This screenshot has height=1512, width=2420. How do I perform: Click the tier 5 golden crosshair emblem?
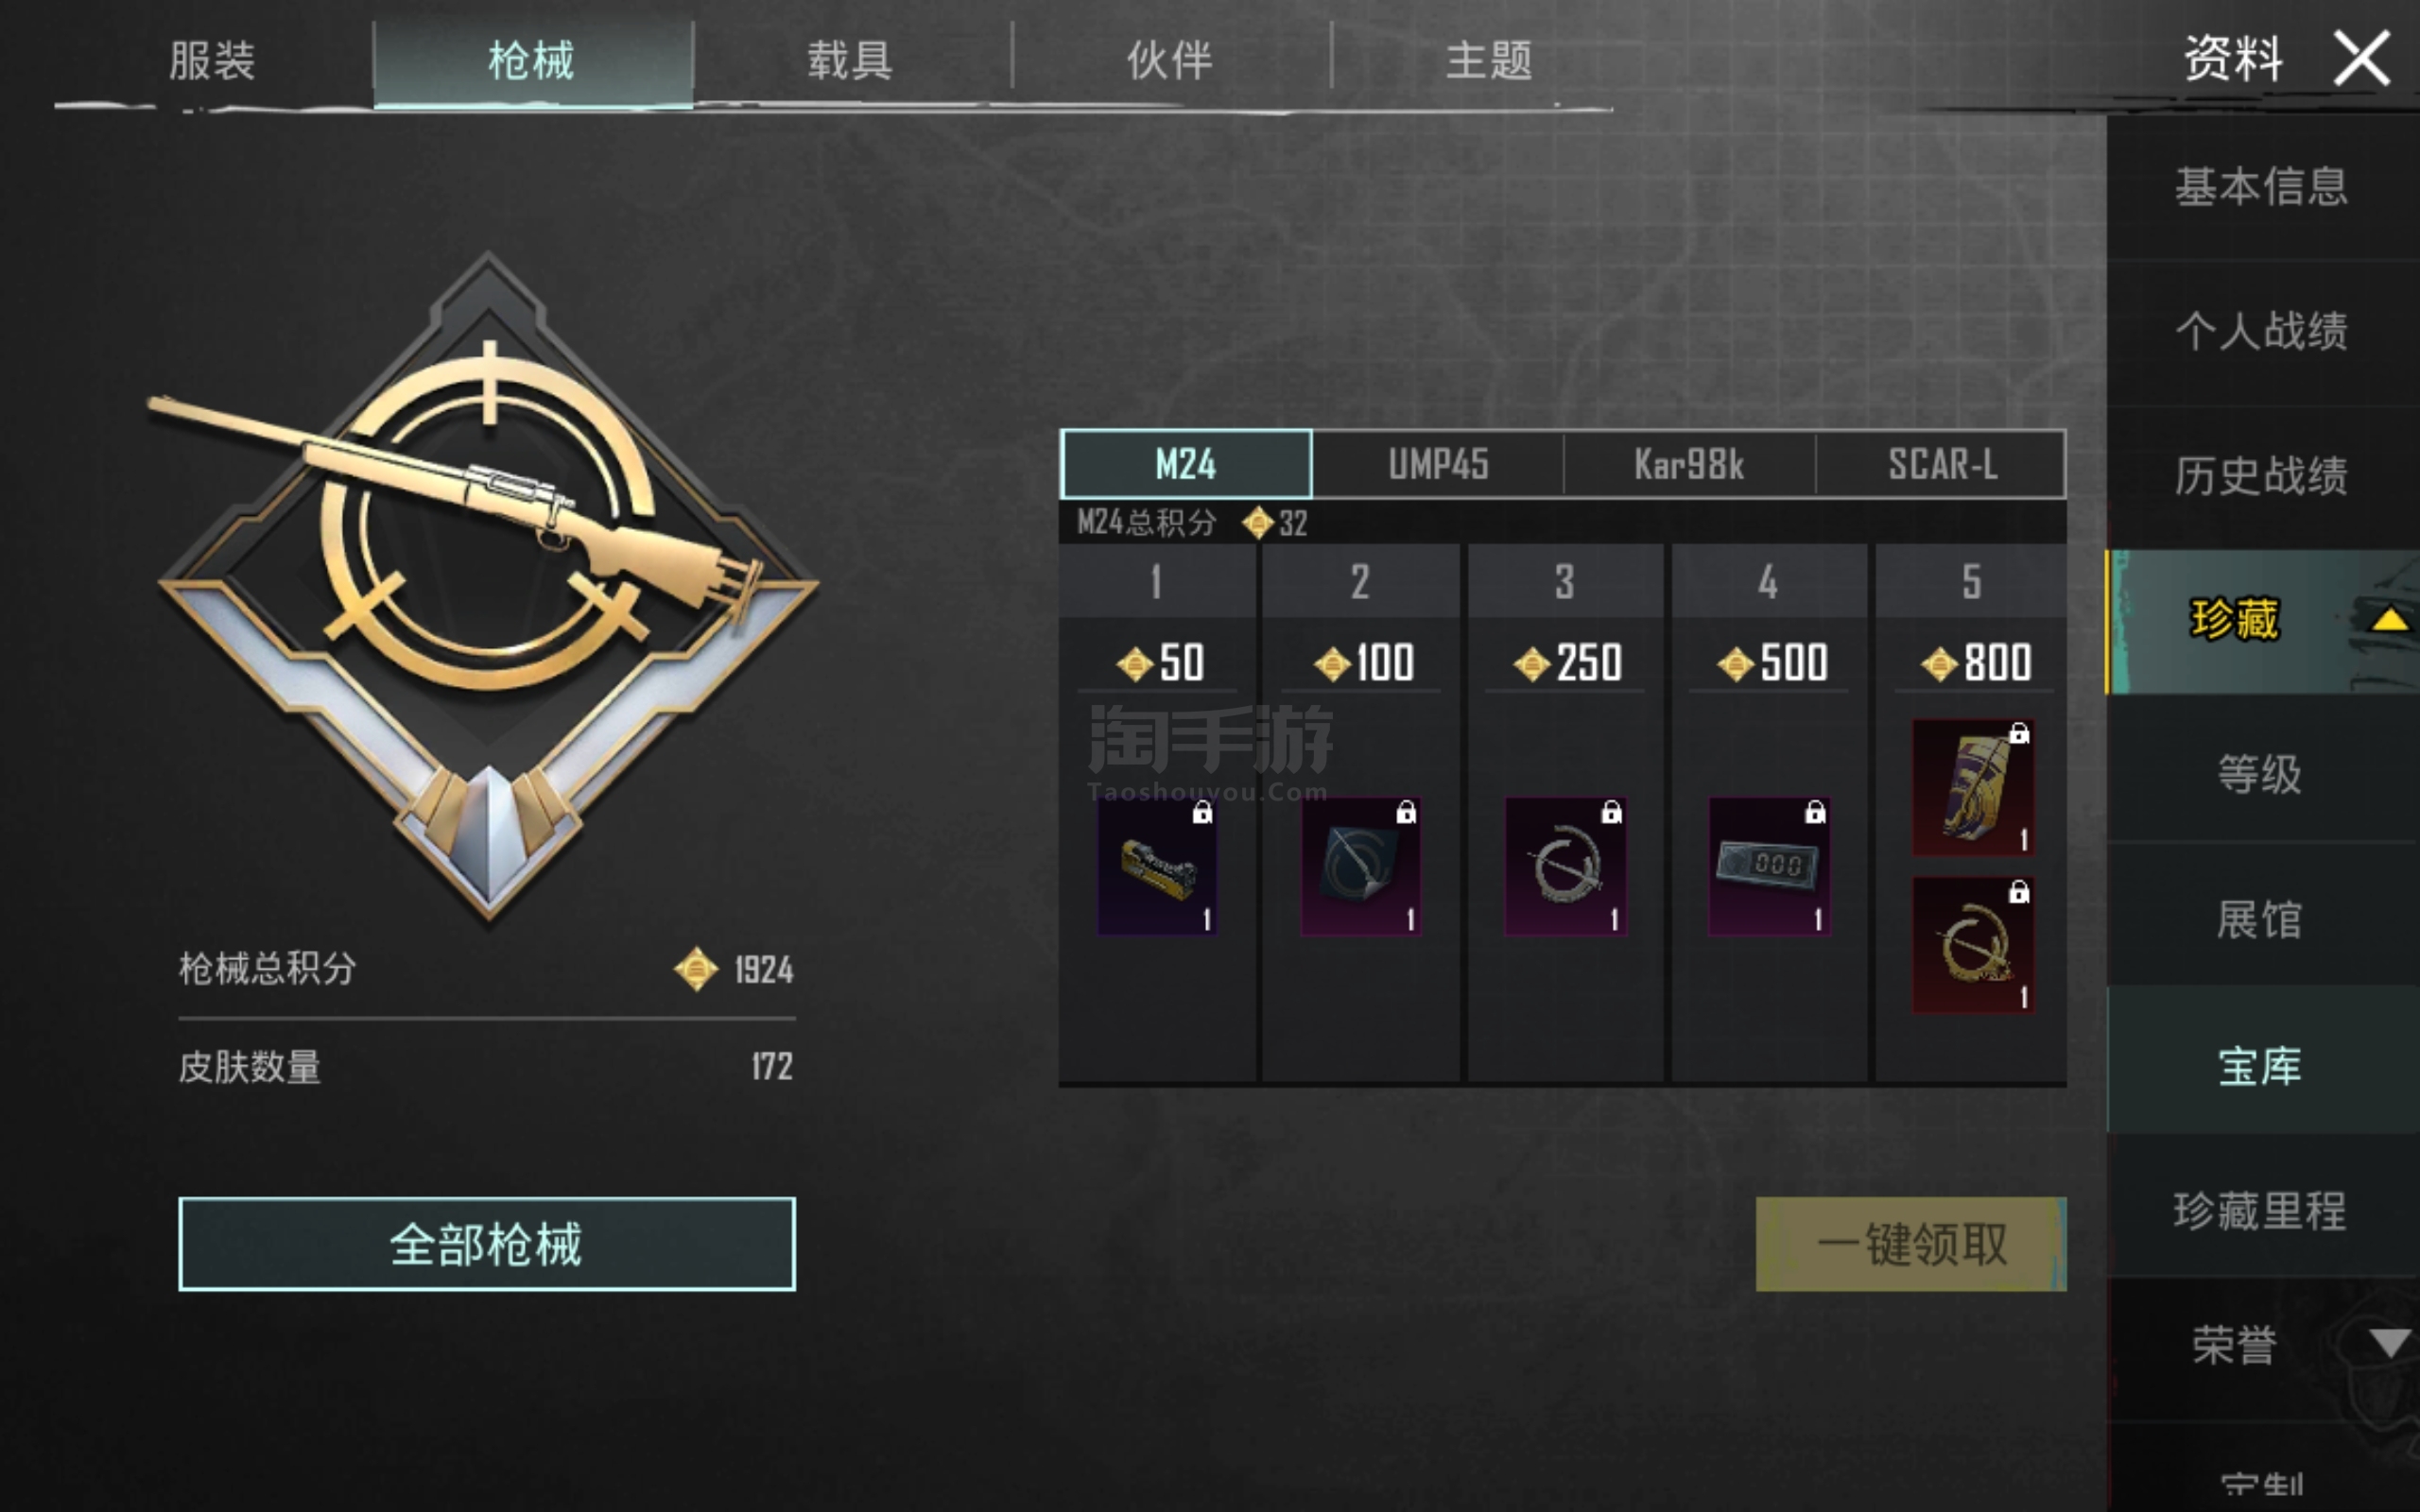point(1973,945)
